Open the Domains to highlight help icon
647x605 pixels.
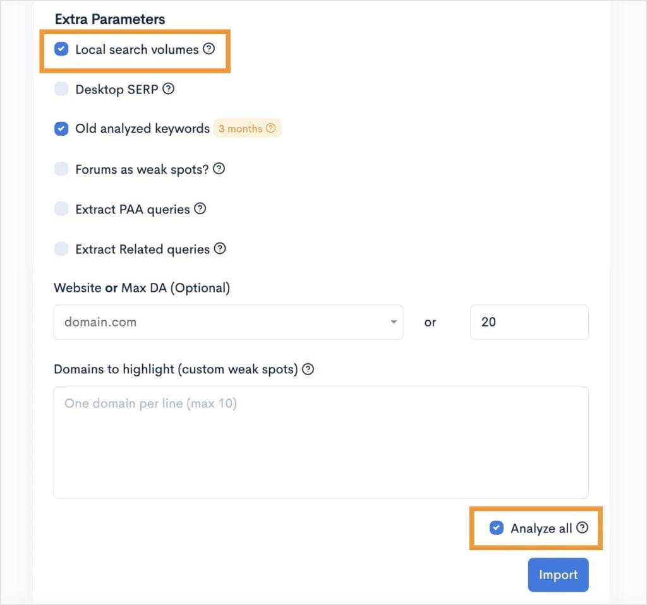pyautogui.click(x=308, y=369)
